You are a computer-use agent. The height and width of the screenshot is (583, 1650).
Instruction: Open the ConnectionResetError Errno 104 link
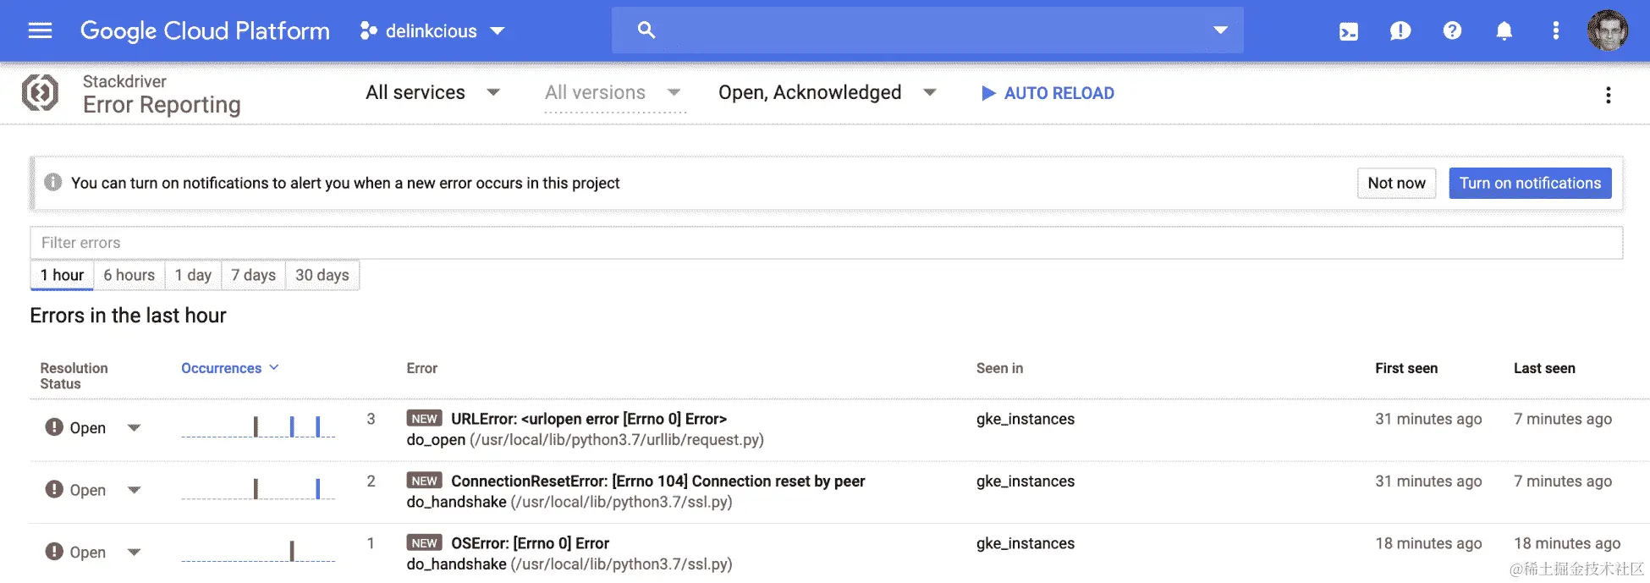(x=657, y=481)
